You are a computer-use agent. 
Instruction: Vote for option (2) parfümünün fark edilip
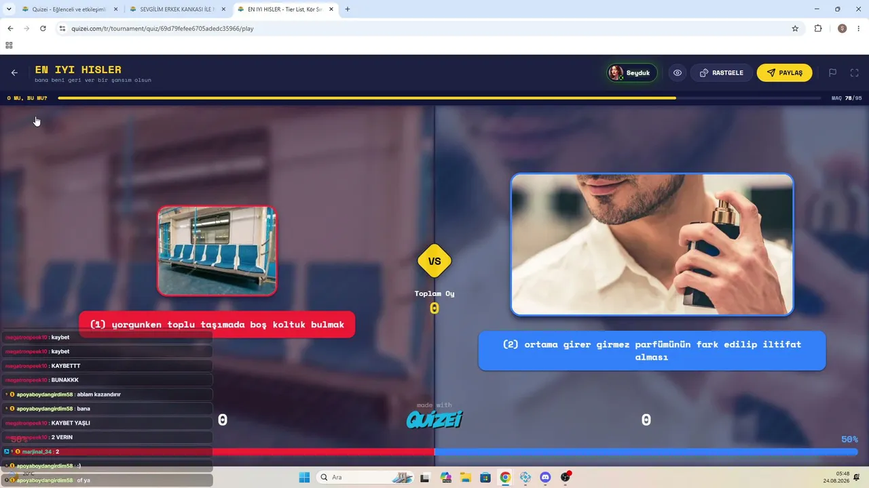[x=652, y=350]
